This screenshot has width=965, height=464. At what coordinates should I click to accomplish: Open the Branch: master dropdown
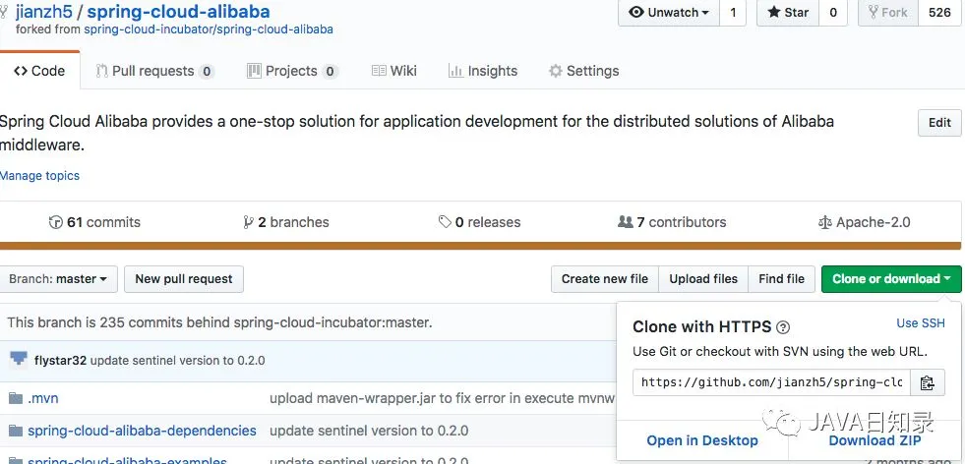coord(58,279)
